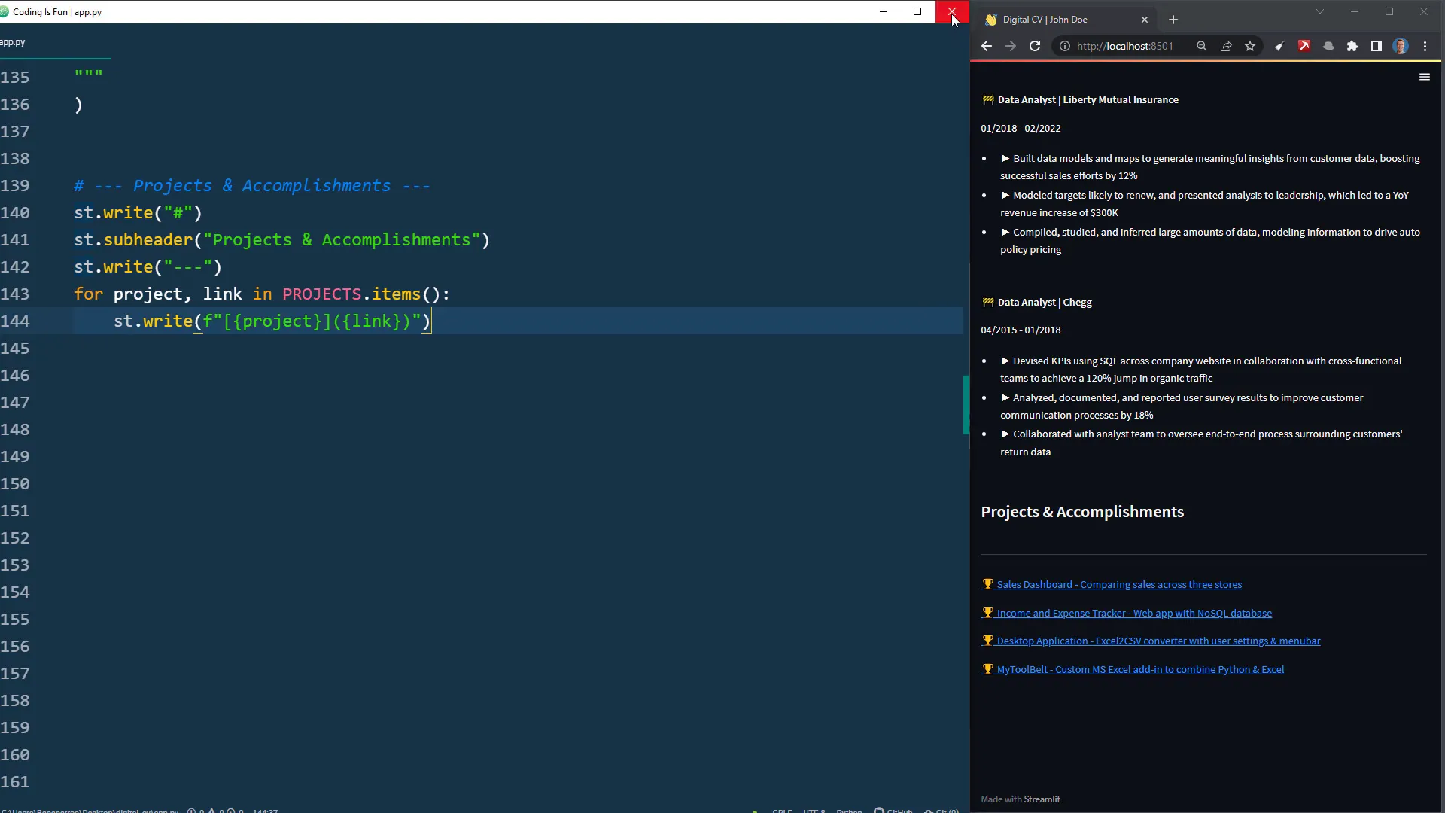Screen dimensions: 1445x813
Task: Click the browser reload icon
Action: pyautogui.click(x=1035, y=46)
